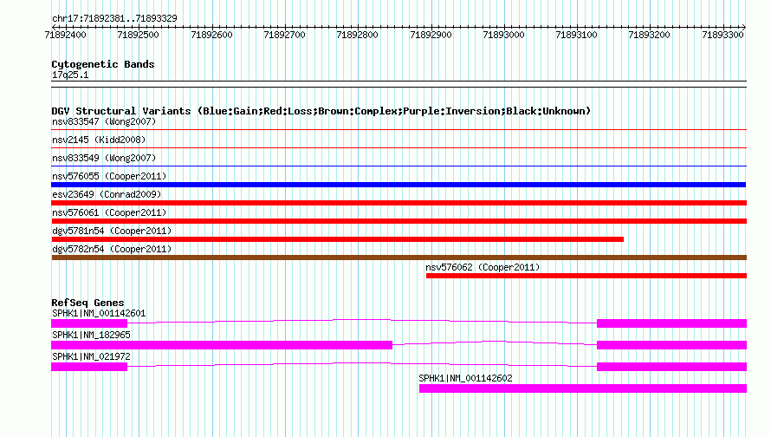Click the red loss bar of nsv576061

[398, 221]
